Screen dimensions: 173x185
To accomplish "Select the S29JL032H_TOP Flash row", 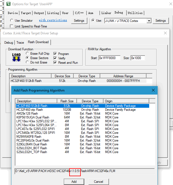I will coord(82,152).
